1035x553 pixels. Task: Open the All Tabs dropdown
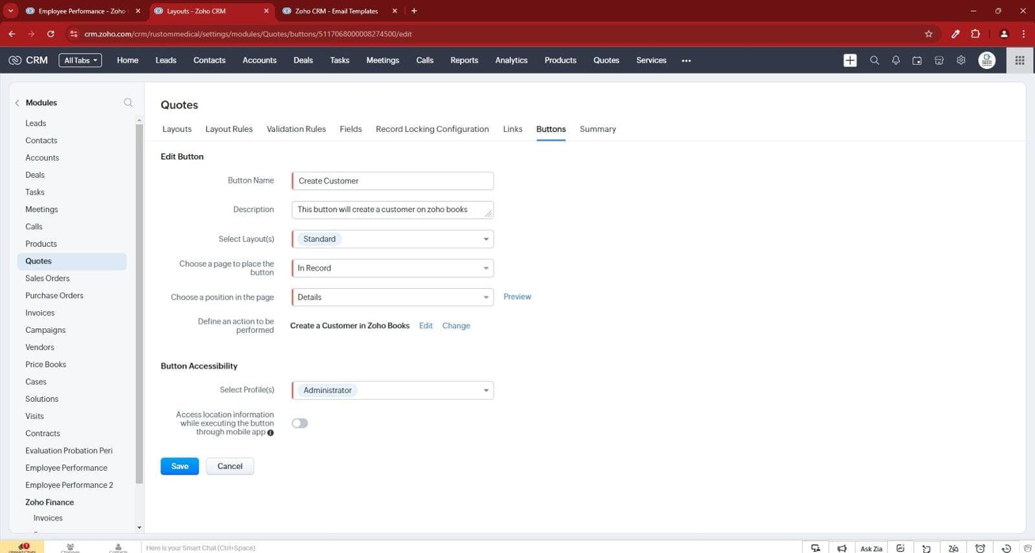click(80, 60)
